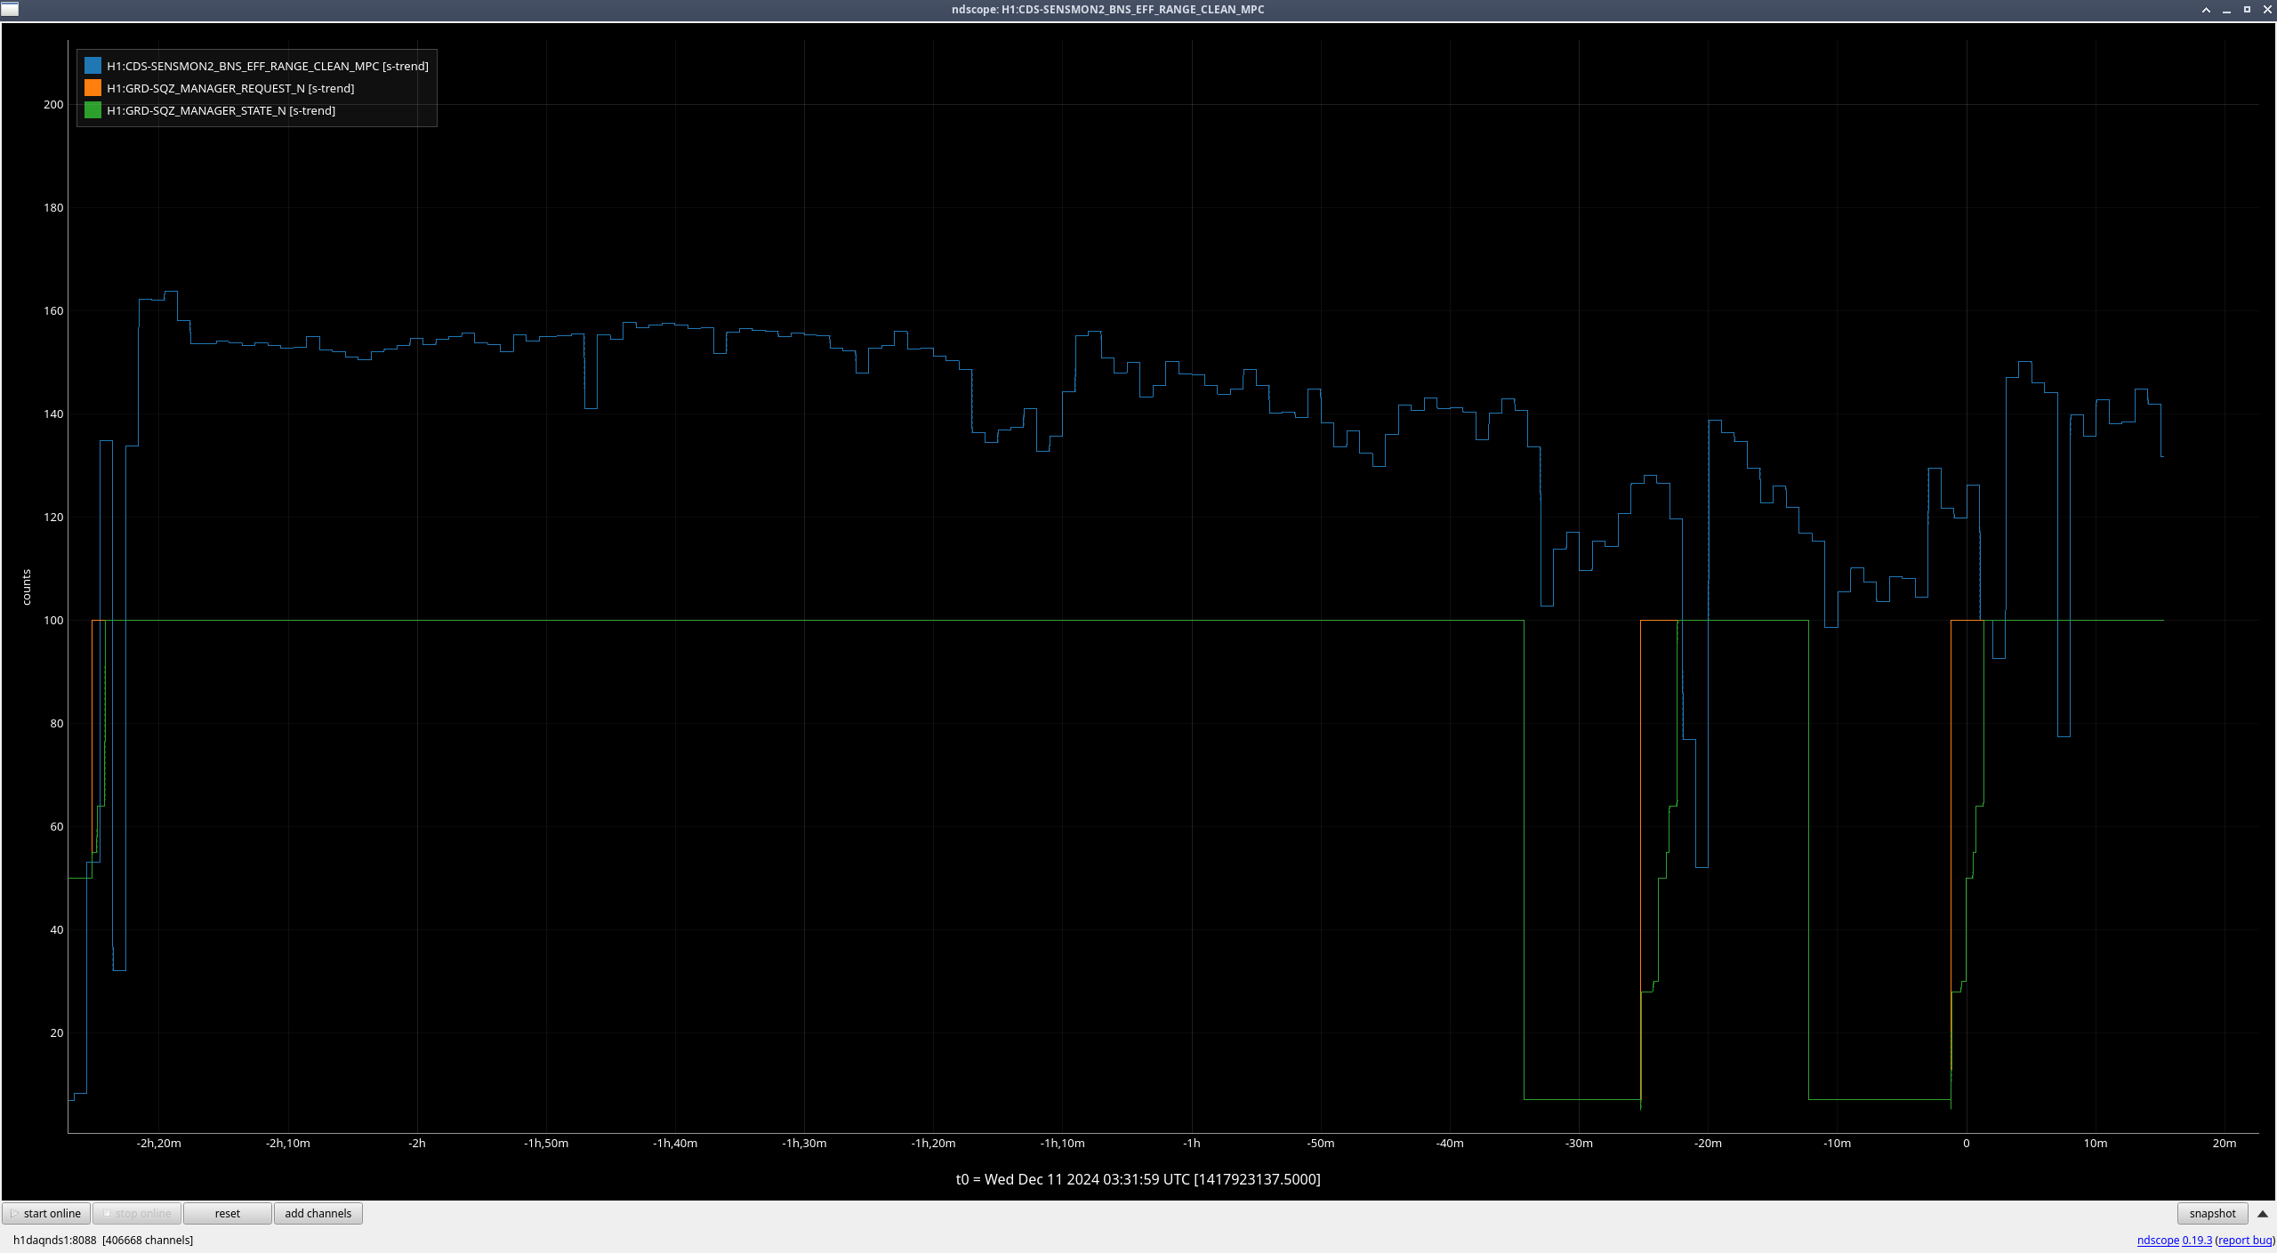Open the report bug link
The height and width of the screenshot is (1253, 2277).
point(2245,1240)
